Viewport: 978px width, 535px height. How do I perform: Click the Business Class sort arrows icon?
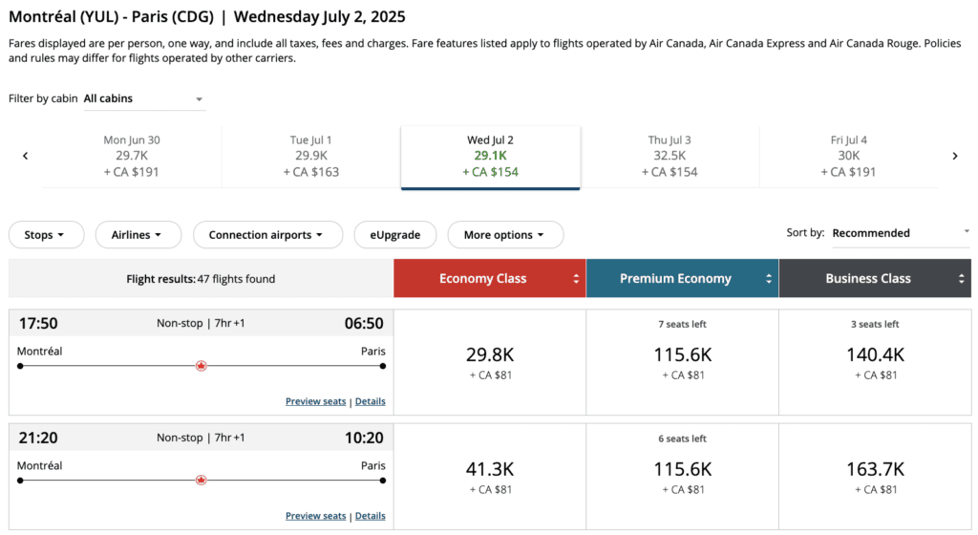[962, 279]
